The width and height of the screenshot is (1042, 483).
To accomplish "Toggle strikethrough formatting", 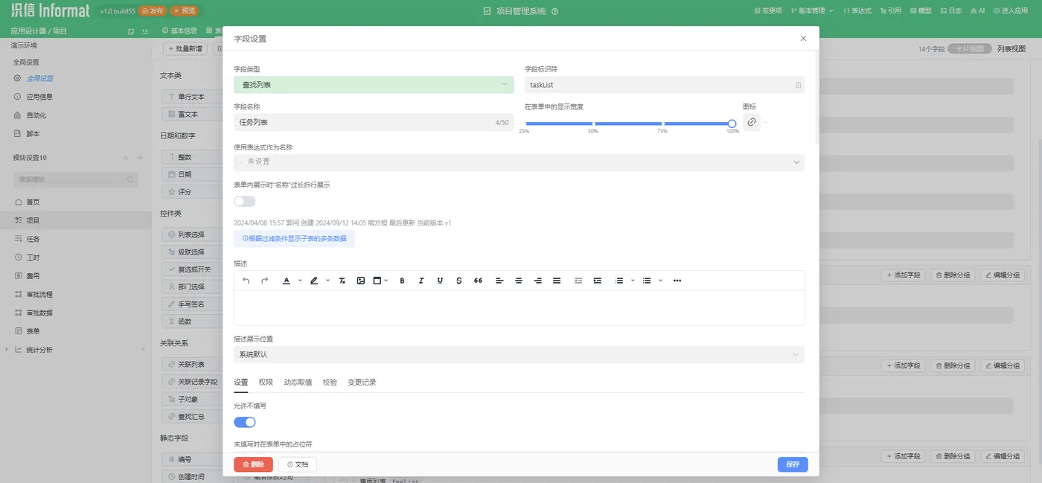I will tap(458, 281).
